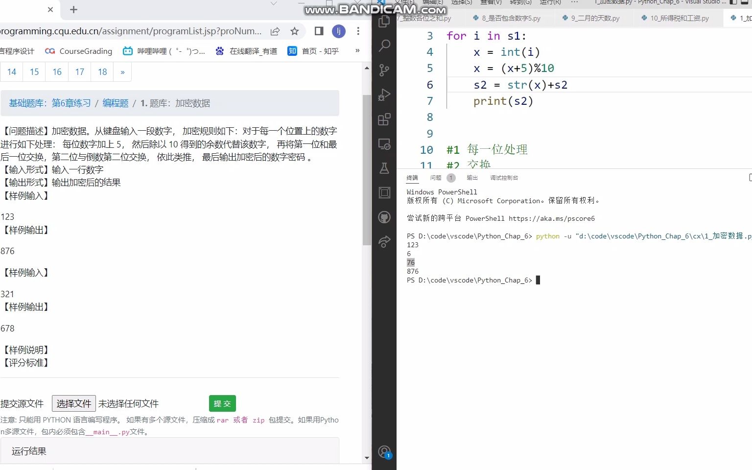
Task: Show more bookmarks with double chevron
Action: [357, 51]
